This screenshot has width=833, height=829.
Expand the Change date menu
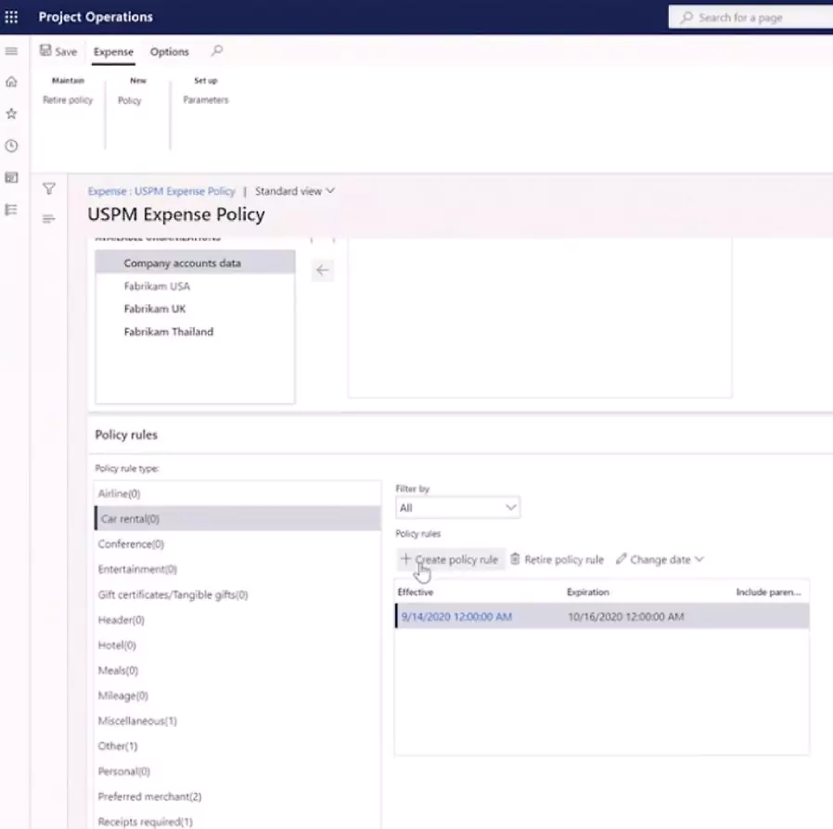tap(660, 560)
